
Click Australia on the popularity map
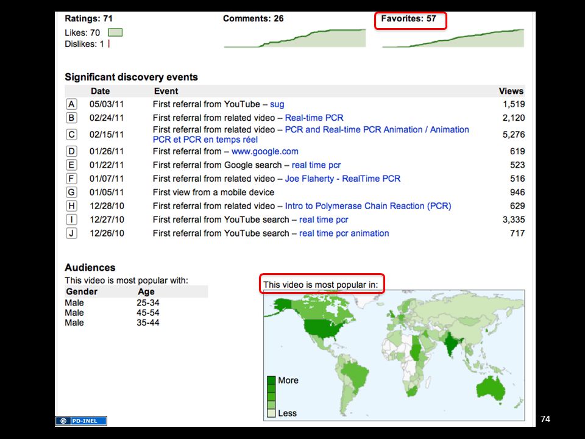click(491, 390)
